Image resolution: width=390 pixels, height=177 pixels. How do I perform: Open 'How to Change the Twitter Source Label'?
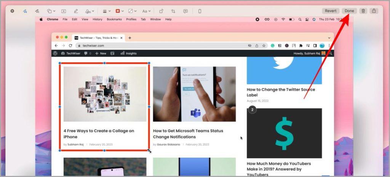(281, 92)
